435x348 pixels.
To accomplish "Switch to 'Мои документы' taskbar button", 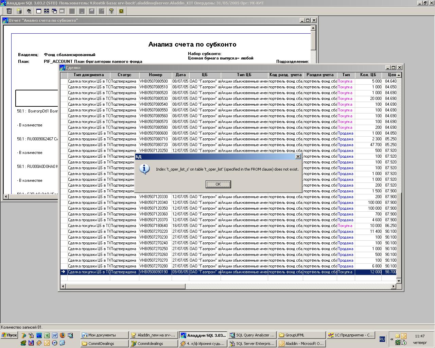I will [x=105, y=335].
